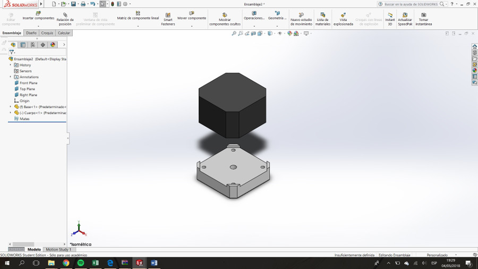Click the Print icon

point(83,4)
